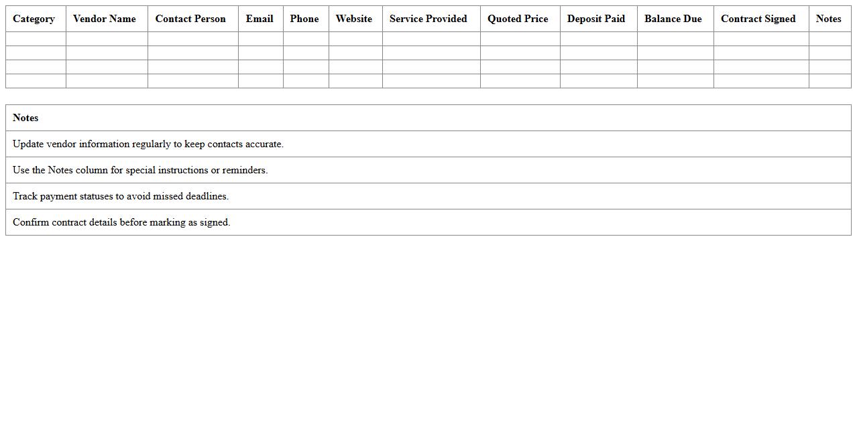Image resolution: width=857 pixels, height=435 pixels.
Task: Select the Email column header
Action: pos(260,19)
